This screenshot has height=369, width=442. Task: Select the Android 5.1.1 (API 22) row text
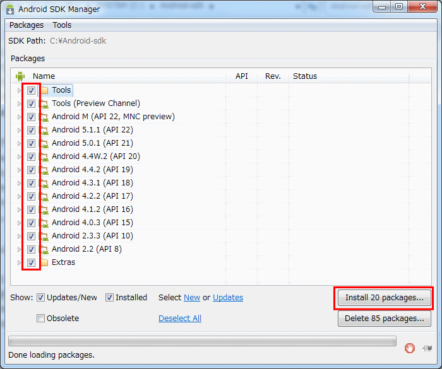(92, 130)
